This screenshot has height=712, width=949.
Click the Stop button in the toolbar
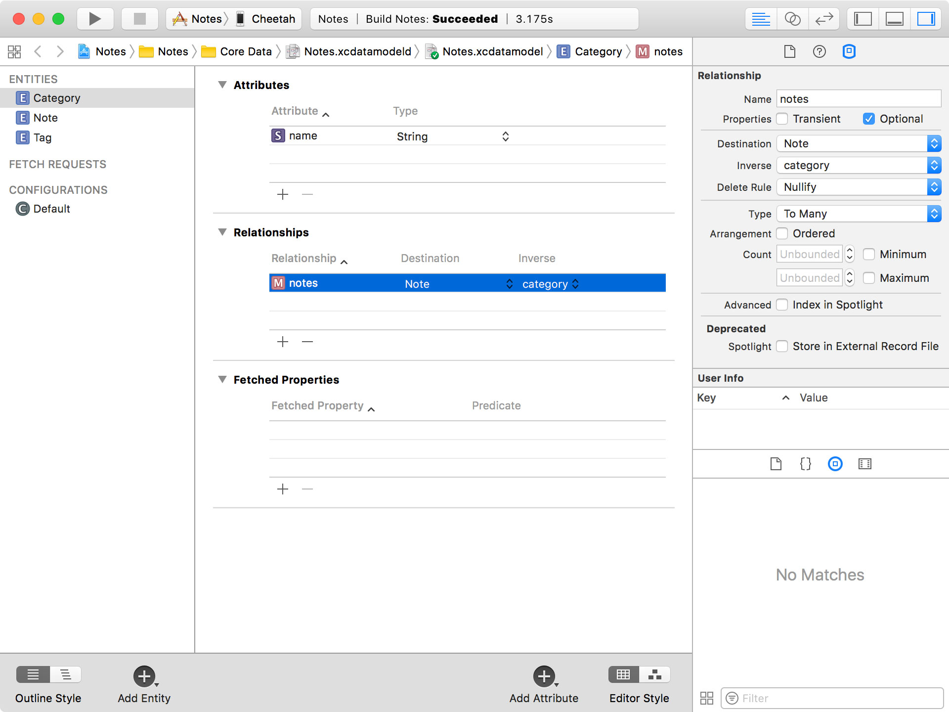point(139,19)
